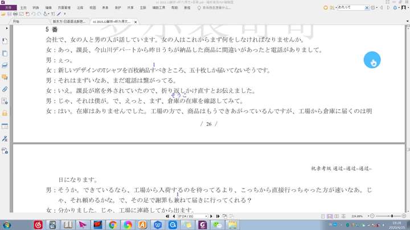410x230 pixels.
Task: Open the Signatures pen panel in sidebar
Action: (x=5, y=139)
